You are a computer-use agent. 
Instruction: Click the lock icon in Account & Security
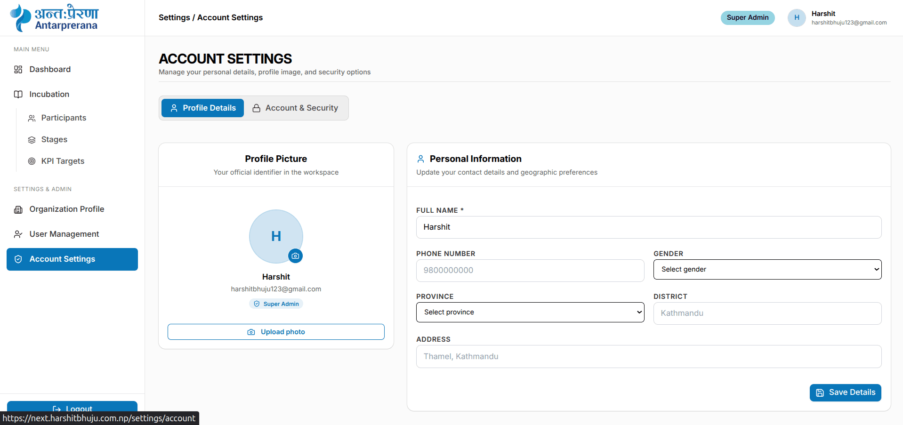point(257,108)
